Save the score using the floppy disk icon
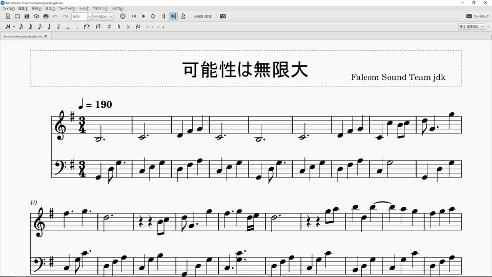The height and width of the screenshot is (277, 492). (x=27, y=16)
